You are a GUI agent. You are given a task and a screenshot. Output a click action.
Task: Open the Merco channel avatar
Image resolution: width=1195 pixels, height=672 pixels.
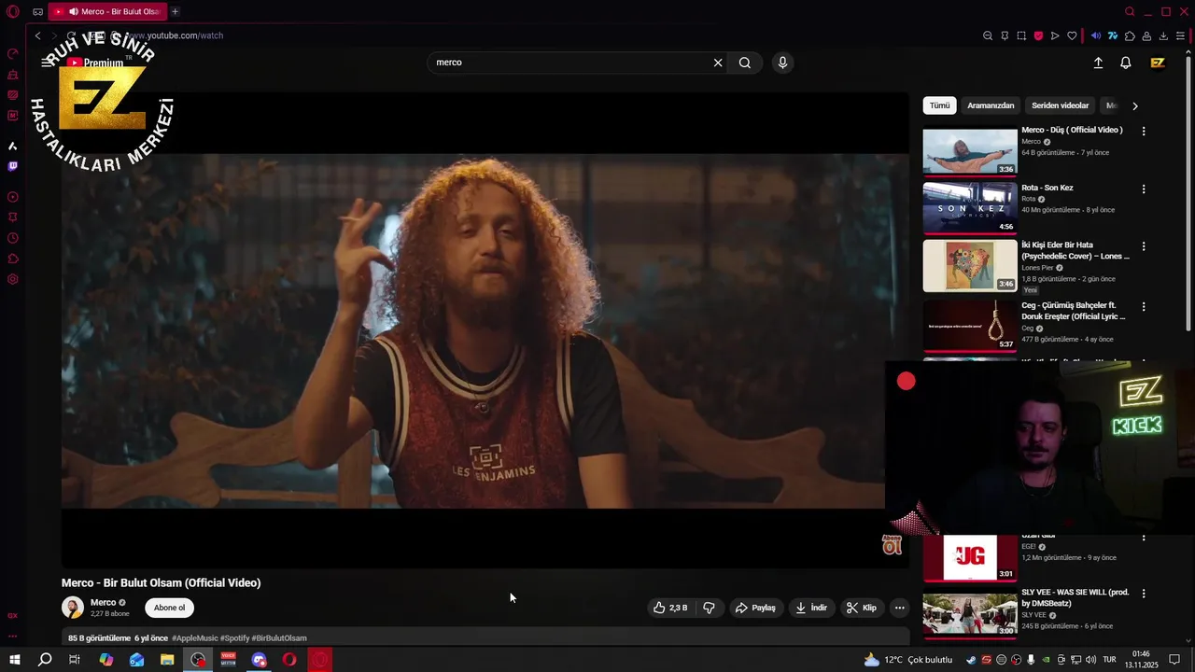coord(73,608)
